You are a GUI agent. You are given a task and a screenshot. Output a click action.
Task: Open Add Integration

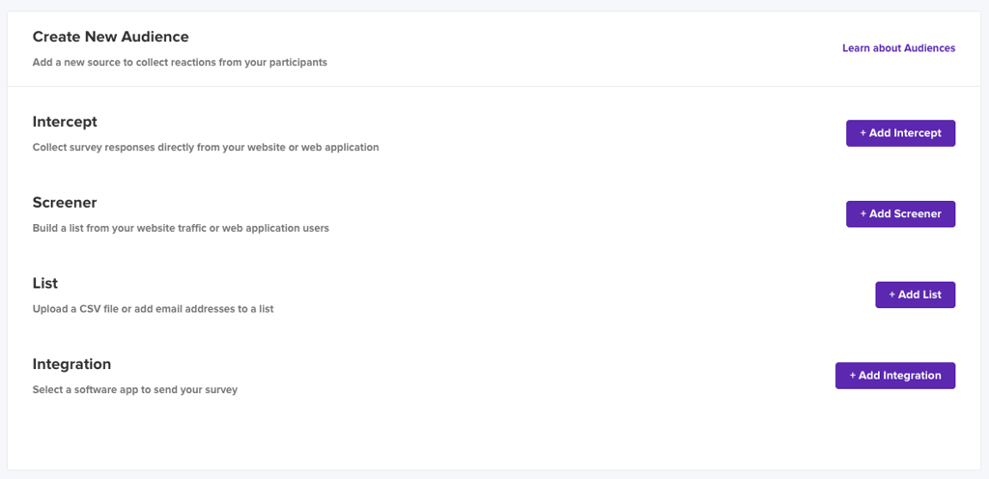click(x=895, y=375)
